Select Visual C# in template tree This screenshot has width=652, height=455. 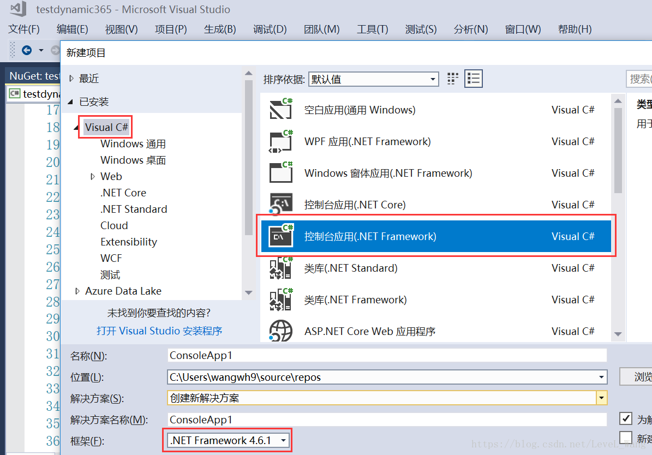(x=106, y=127)
